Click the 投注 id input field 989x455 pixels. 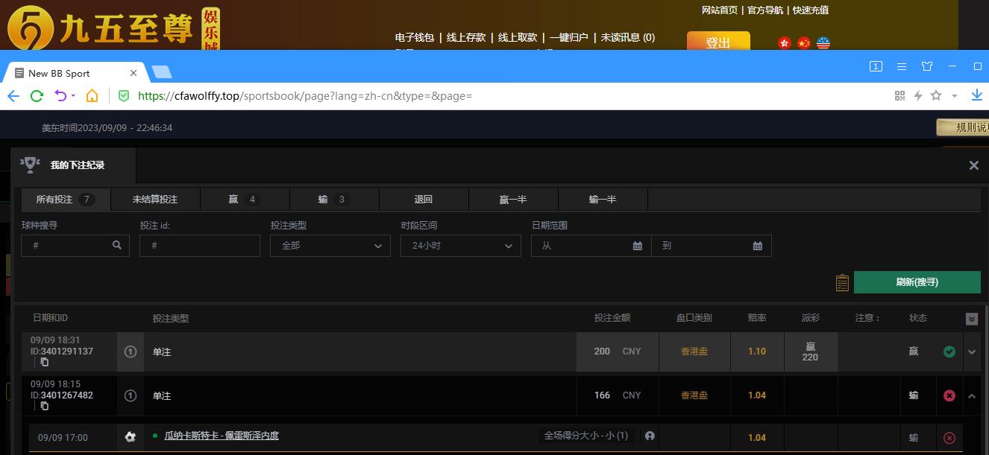coord(199,246)
